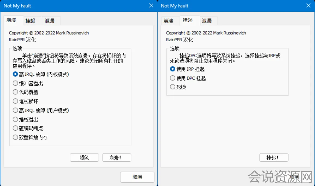Click 取消 in the crash options window
The height and width of the screenshot is (186, 315).
click(x=137, y=177)
